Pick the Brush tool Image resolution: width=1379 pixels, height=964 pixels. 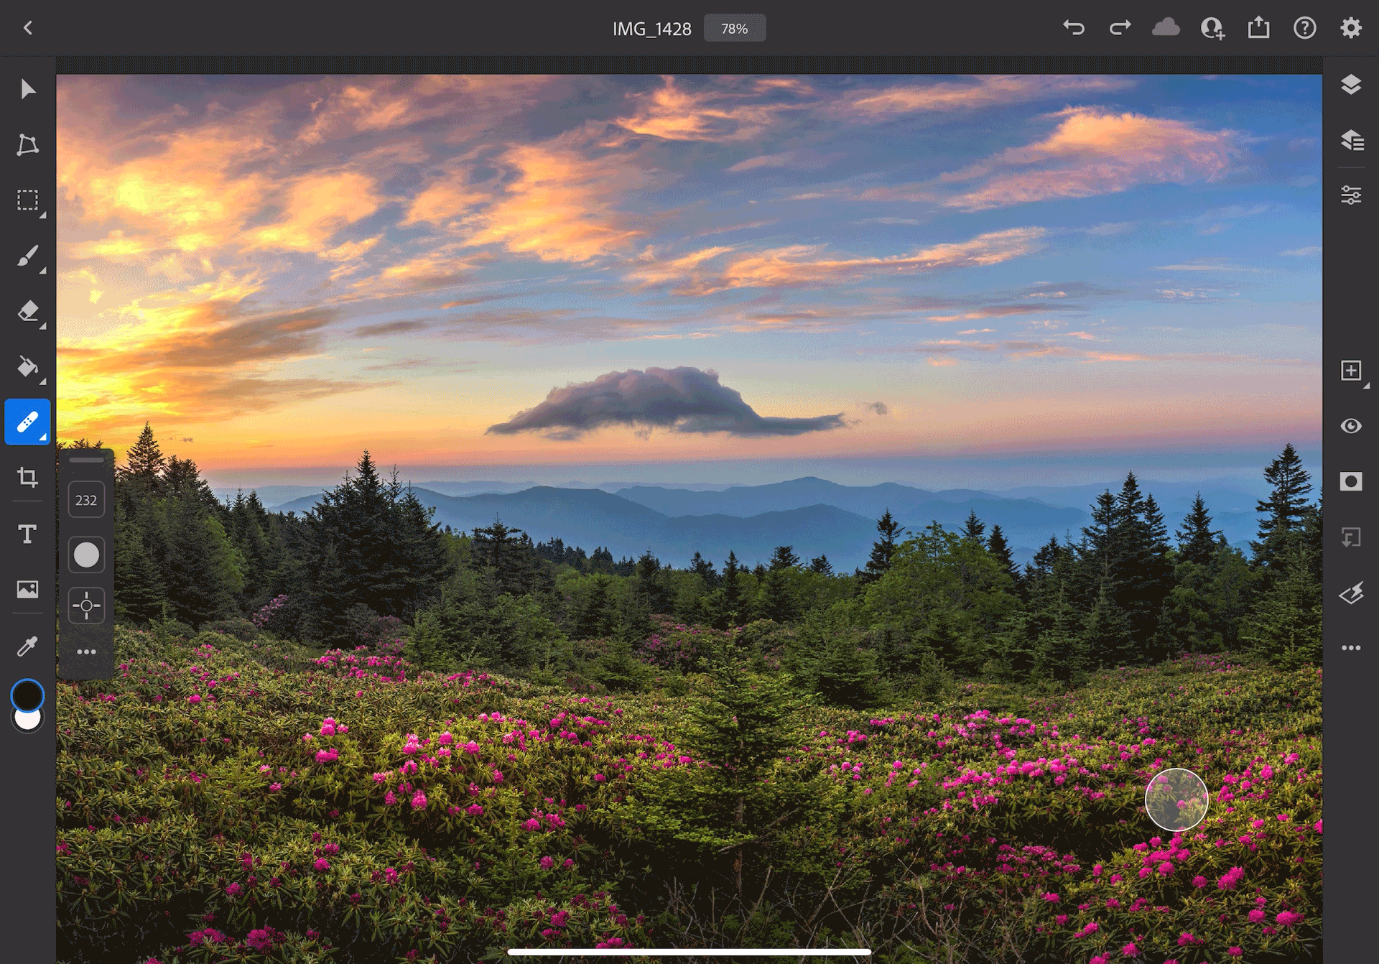(27, 256)
